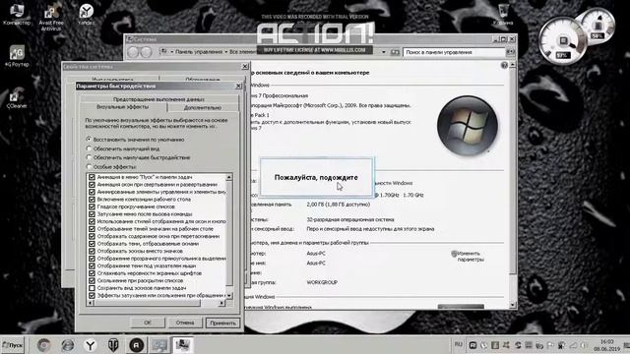Uncheck 'Затухание меню после вызова команды'

(92, 214)
